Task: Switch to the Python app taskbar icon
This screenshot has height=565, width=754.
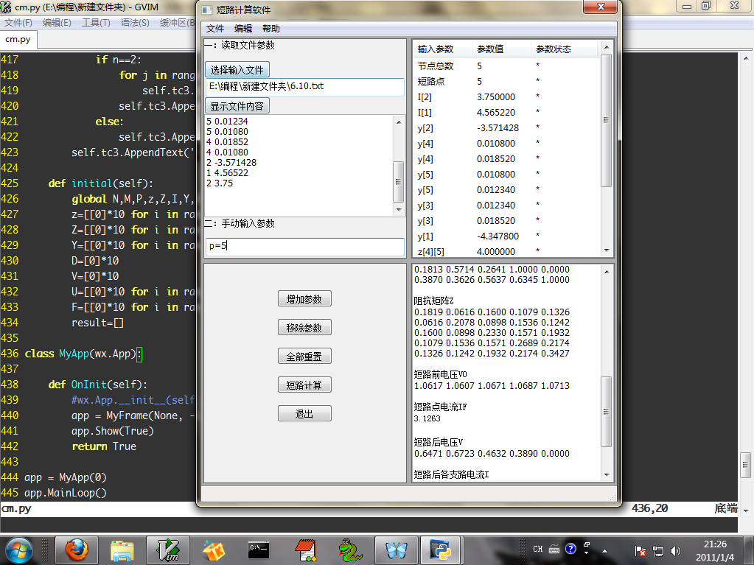Action: tap(441, 550)
